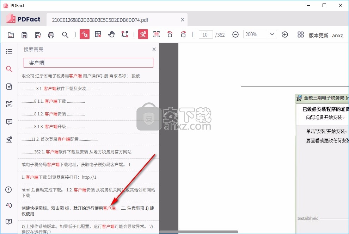Viewport: 349px width, 234px height.
Task: Open result 3 1. 客户端软件下载及安装
Action: pos(88,89)
